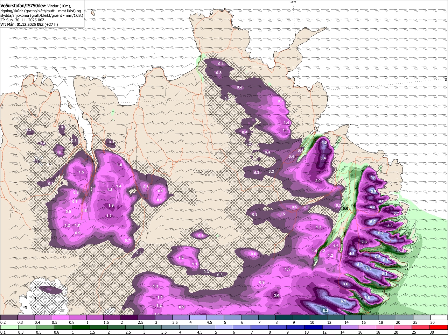Click the 'IT: Sun. 30. 11. 2025 06Z' line

[x=22, y=20]
